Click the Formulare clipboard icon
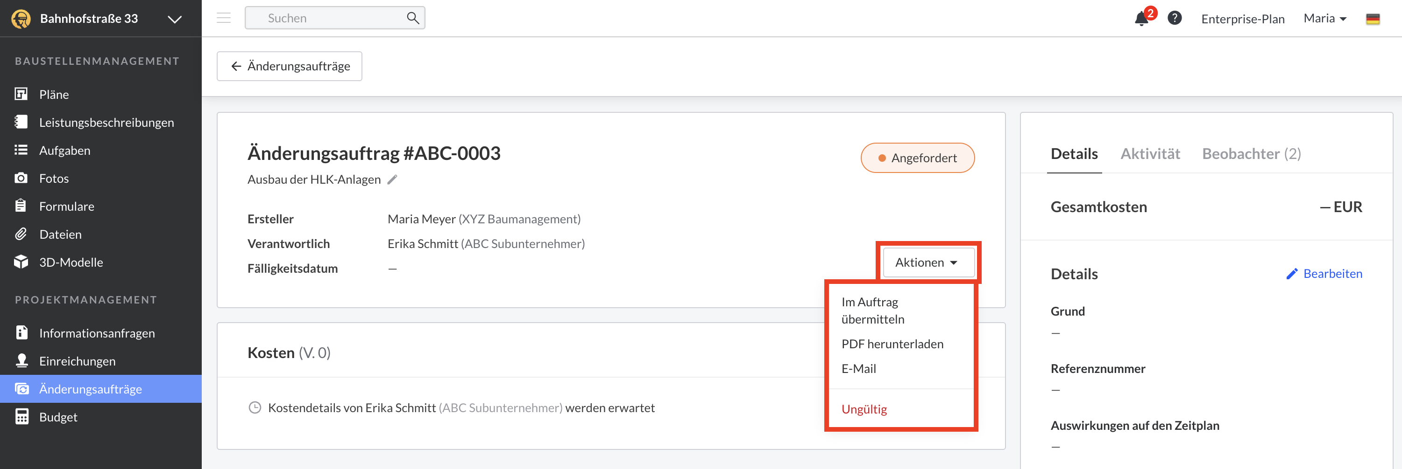This screenshot has height=469, width=1402. click(x=21, y=206)
